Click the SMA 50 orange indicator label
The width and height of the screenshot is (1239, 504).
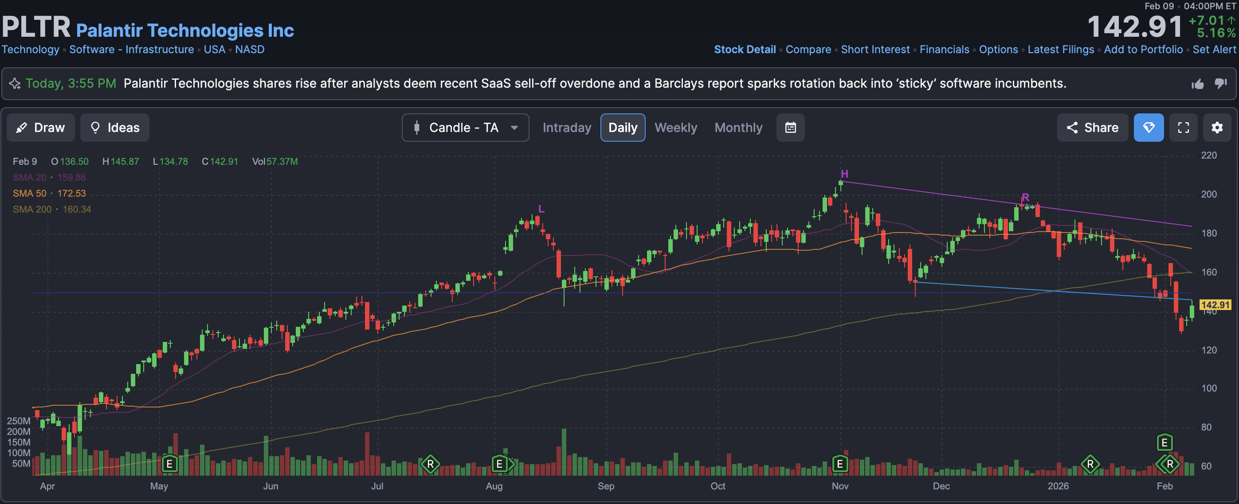pyautogui.click(x=30, y=193)
